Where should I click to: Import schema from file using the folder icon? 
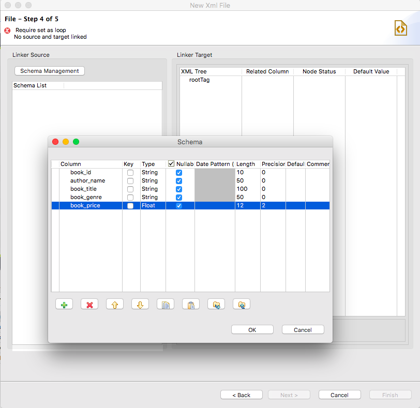pos(216,304)
